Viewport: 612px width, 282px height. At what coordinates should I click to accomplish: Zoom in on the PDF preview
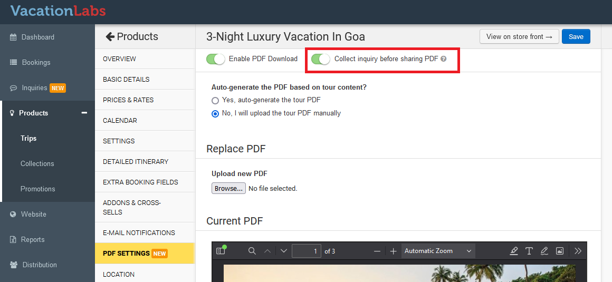(x=393, y=251)
